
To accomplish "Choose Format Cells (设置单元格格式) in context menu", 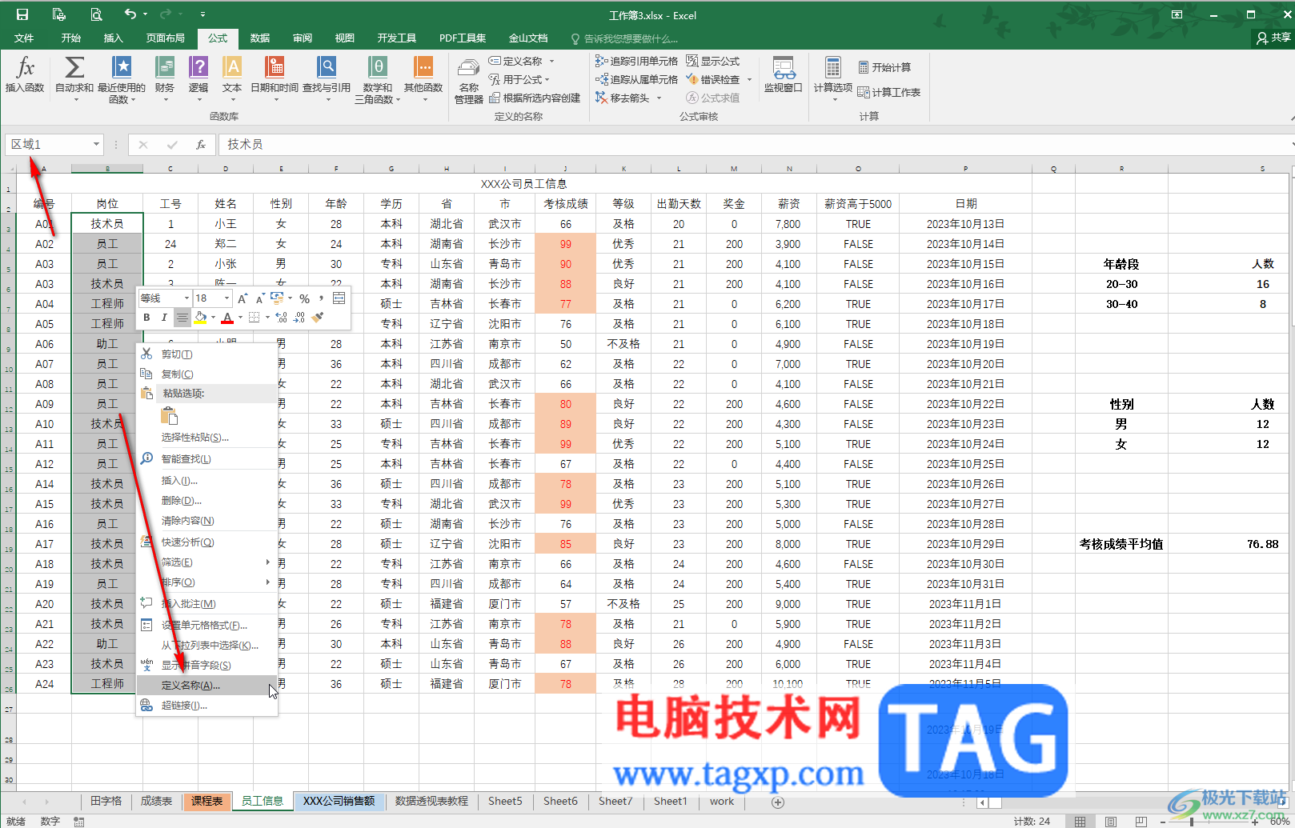I will click(207, 626).
